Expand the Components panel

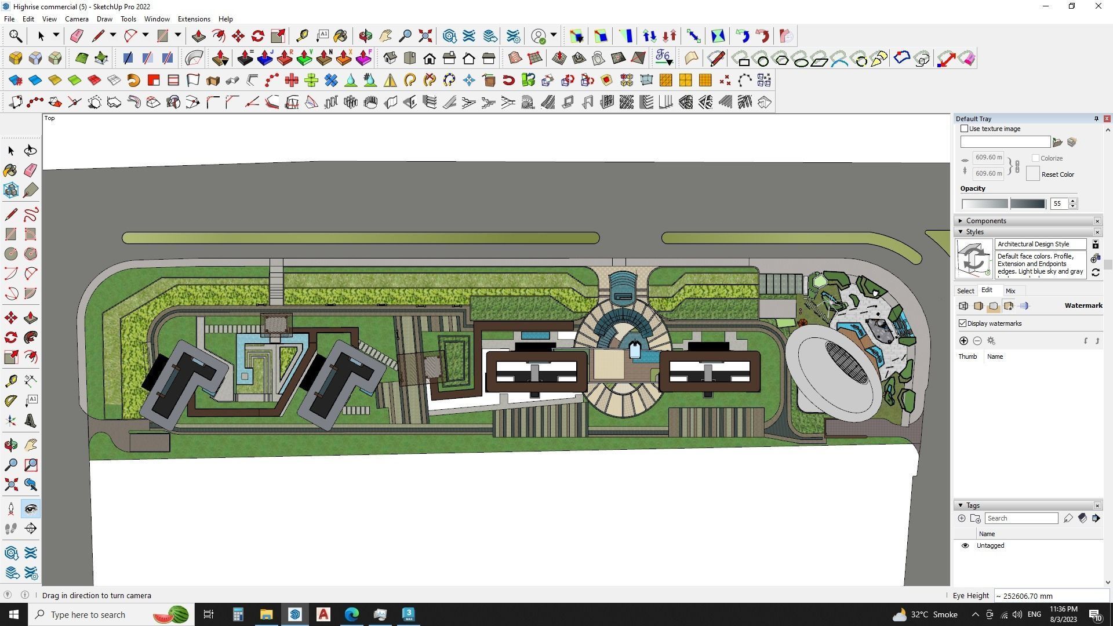tap(961, 221)
